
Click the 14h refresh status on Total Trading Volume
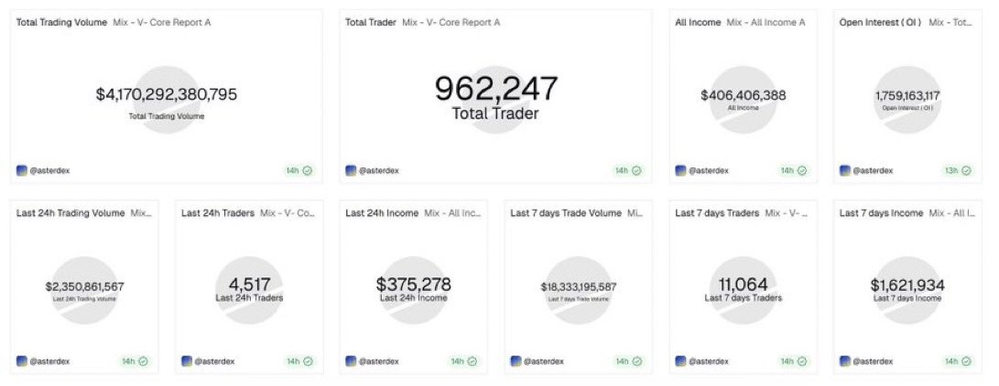[299, 170]
